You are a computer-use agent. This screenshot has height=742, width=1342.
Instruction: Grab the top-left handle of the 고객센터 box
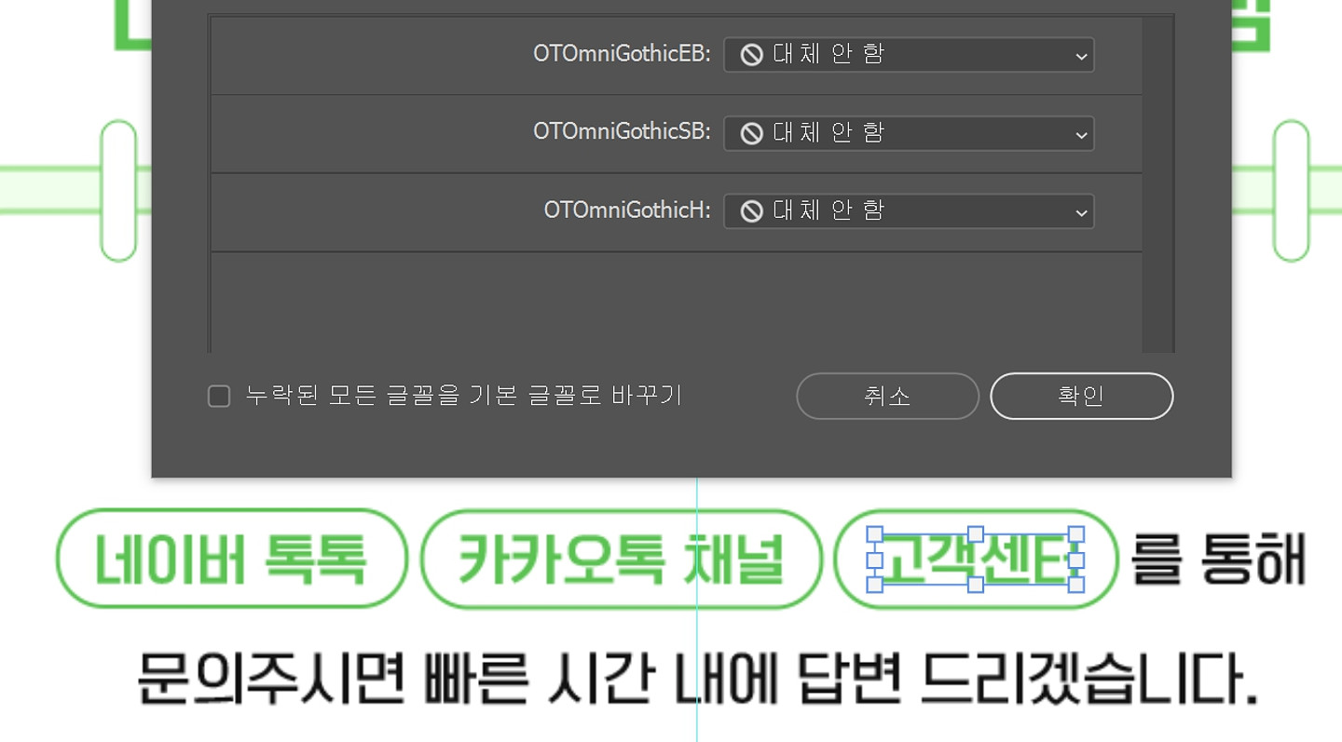[875, 534]
